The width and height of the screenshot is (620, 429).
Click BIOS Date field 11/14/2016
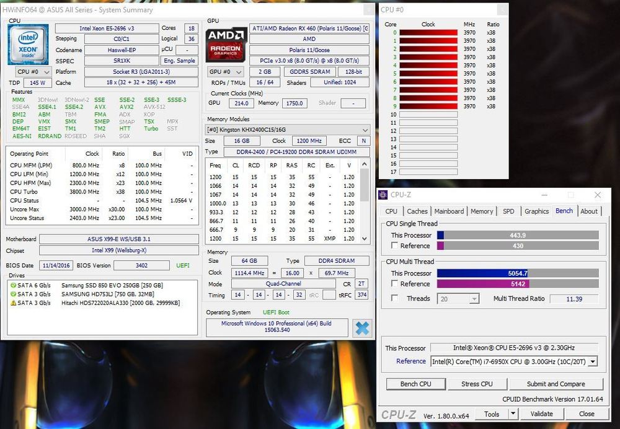(x=56, y=265)
